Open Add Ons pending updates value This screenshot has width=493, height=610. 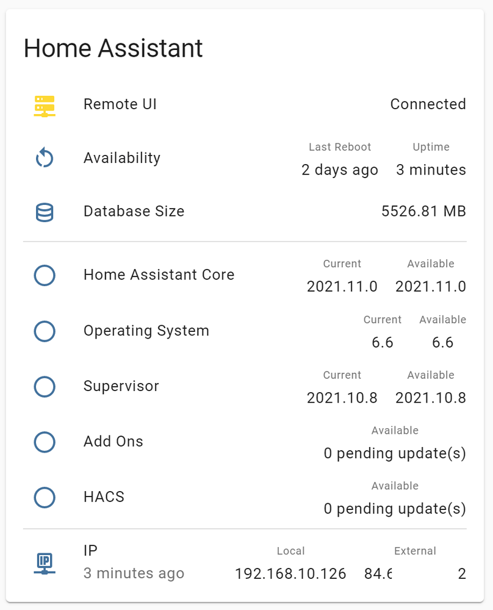(x=395, y=454)
